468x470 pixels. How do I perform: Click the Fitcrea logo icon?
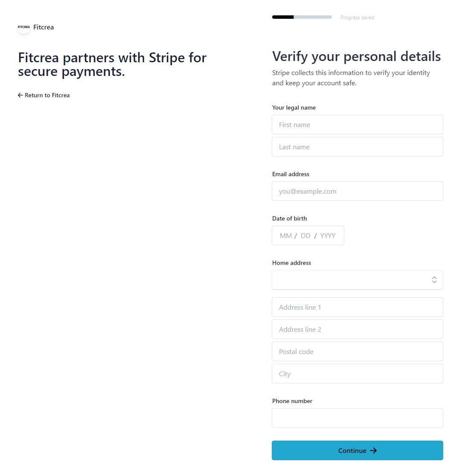pyautogui.click(x=24, y=27)
